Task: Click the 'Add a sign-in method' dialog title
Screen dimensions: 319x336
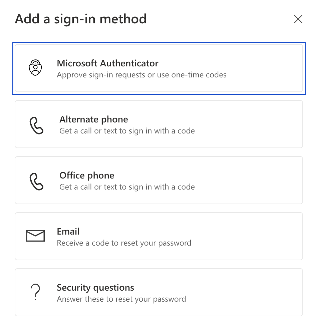Action: point(80,19)
